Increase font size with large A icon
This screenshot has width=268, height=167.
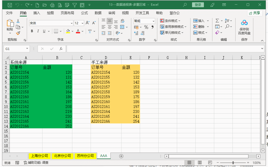pyautogui.click(x=88, y=23)
